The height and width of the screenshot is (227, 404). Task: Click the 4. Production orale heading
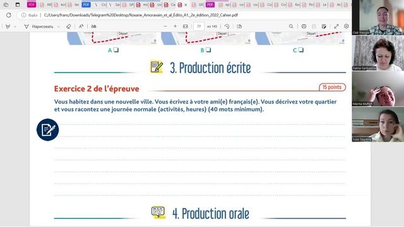tap(211, 214)
